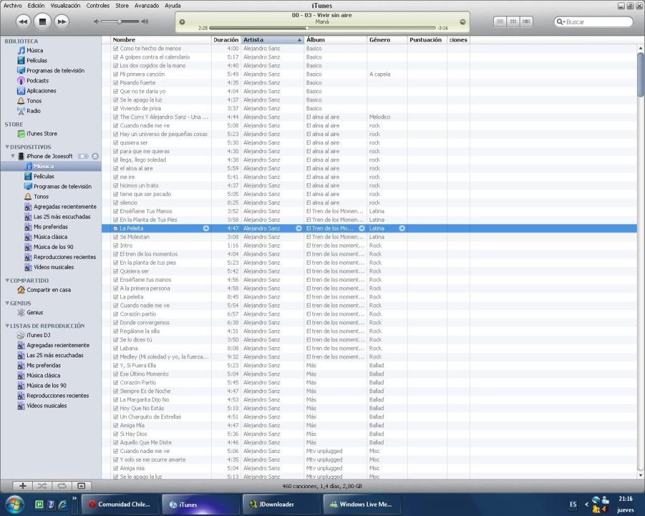Uncheck the song Pisando fuerte
645x516 pixels.
116,83
